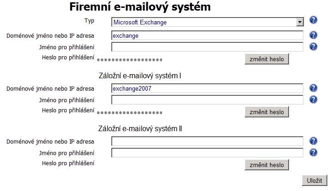The height and width of the screenshot is (191, 331).
Task: Change password for Záložní e-mailový systém I
Action: pyautogui.click(x=267, y=112)
